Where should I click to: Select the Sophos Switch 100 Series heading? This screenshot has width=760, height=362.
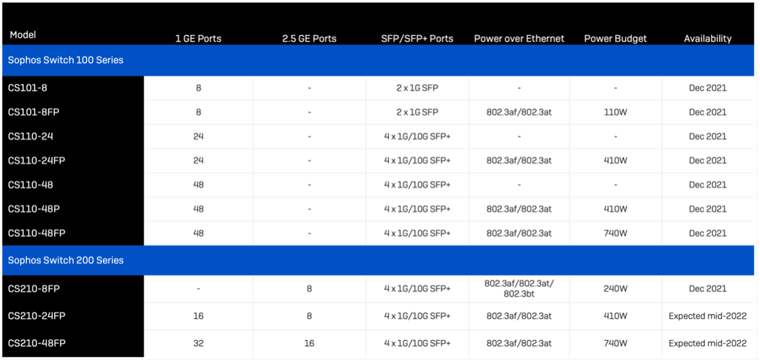coord(65,60)
